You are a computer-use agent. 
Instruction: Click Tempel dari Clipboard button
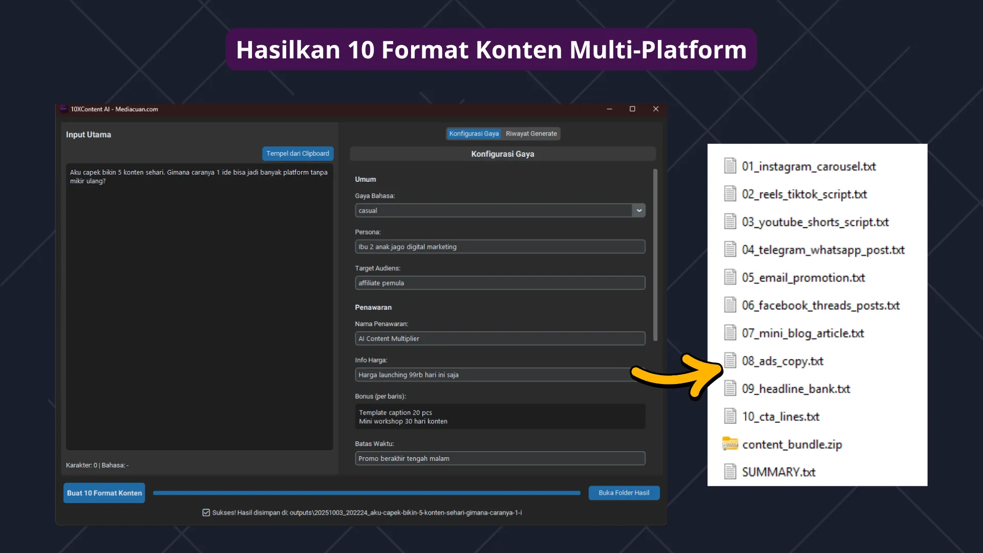(x=297, y=154)
